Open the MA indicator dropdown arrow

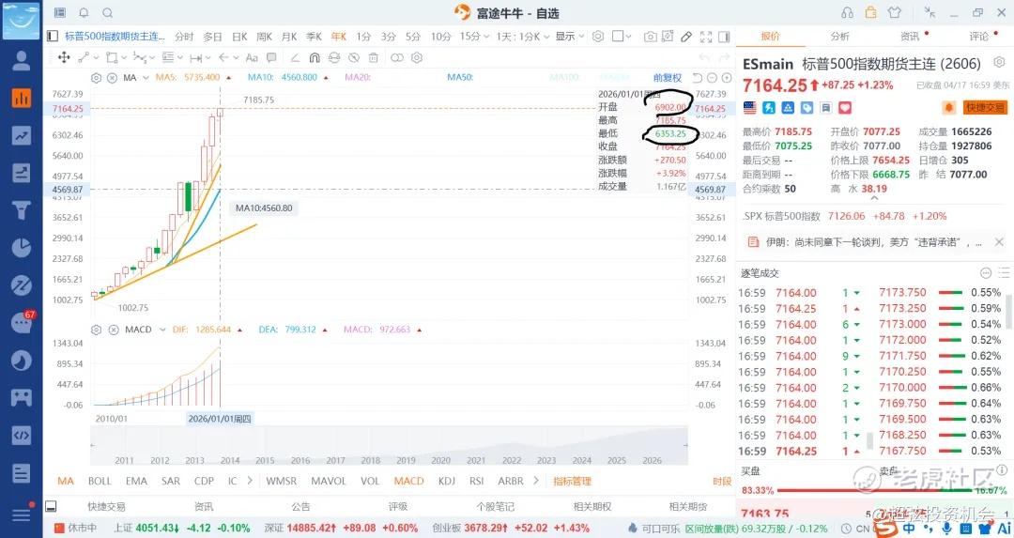pos(146,78)
